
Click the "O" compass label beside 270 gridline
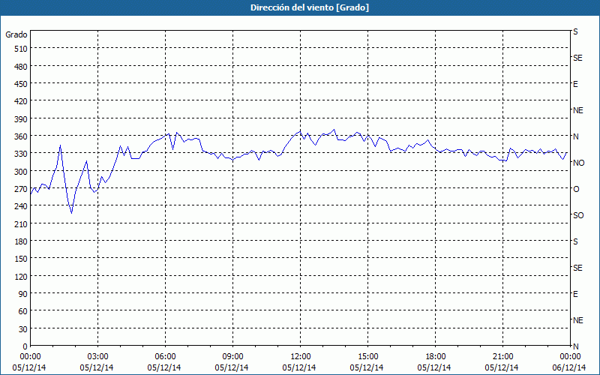(x=576, y=189)
